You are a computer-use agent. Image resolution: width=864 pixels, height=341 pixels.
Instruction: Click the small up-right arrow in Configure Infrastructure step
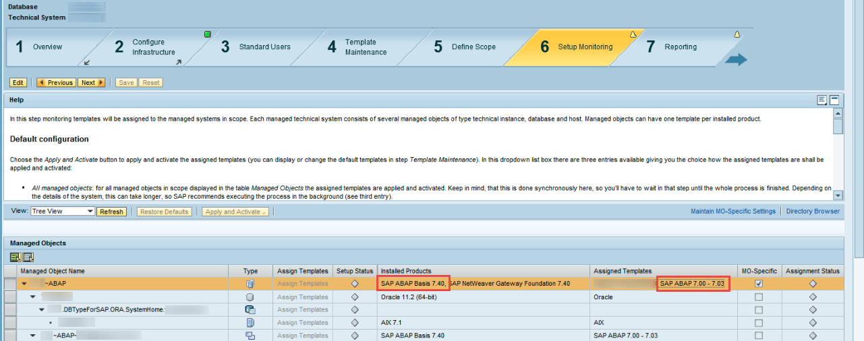(x=179, y=62)
